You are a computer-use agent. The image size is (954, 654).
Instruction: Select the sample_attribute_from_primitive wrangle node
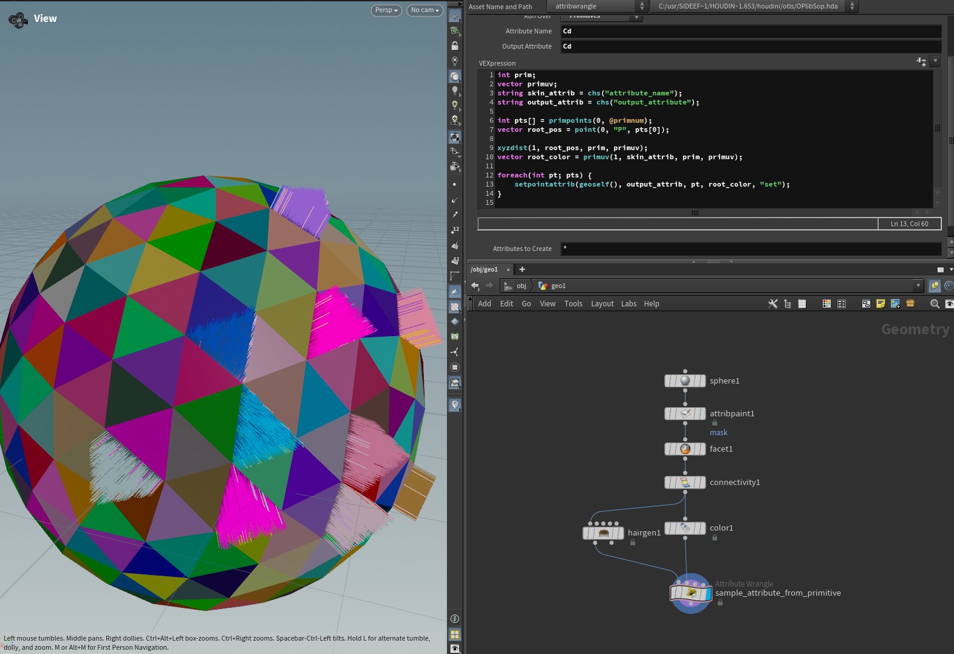(x=690, y=593)
